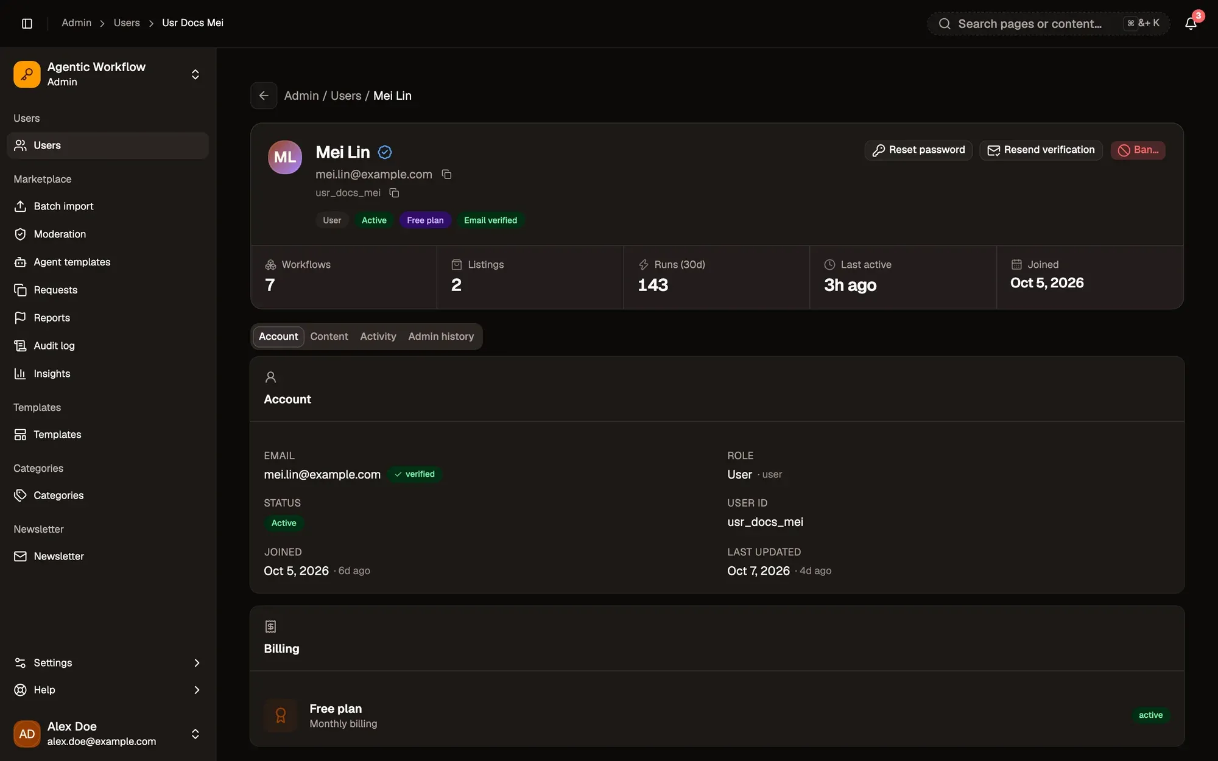This screenshot has width=1218, height=761.
Task: Open the Newsletter page
Action: 108,556
